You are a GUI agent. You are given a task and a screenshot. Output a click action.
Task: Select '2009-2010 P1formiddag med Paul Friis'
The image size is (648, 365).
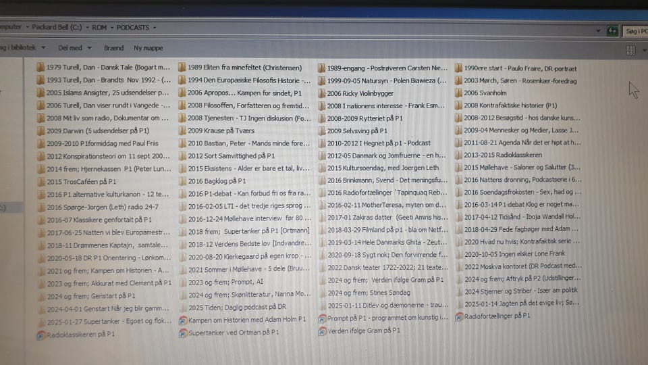point(97,143)
